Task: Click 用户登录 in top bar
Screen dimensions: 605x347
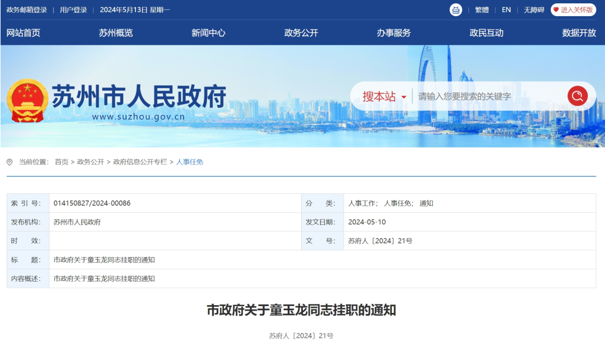Action: [73, 9]
